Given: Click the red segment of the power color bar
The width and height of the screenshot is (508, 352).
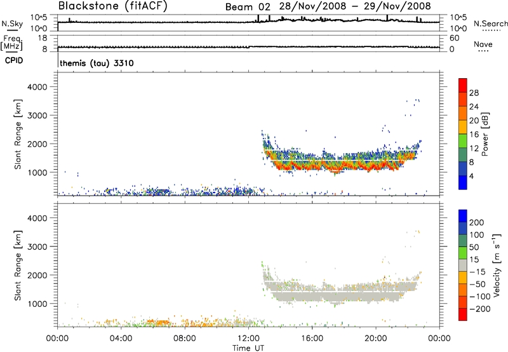Looking at the screenshot, I should [x=463, y=86].
